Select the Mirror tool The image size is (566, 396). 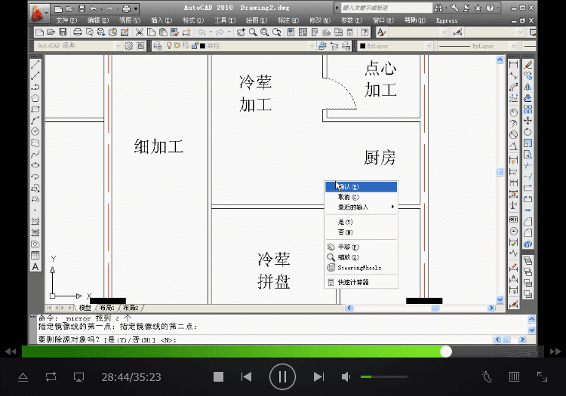click(x=528, y=87)
